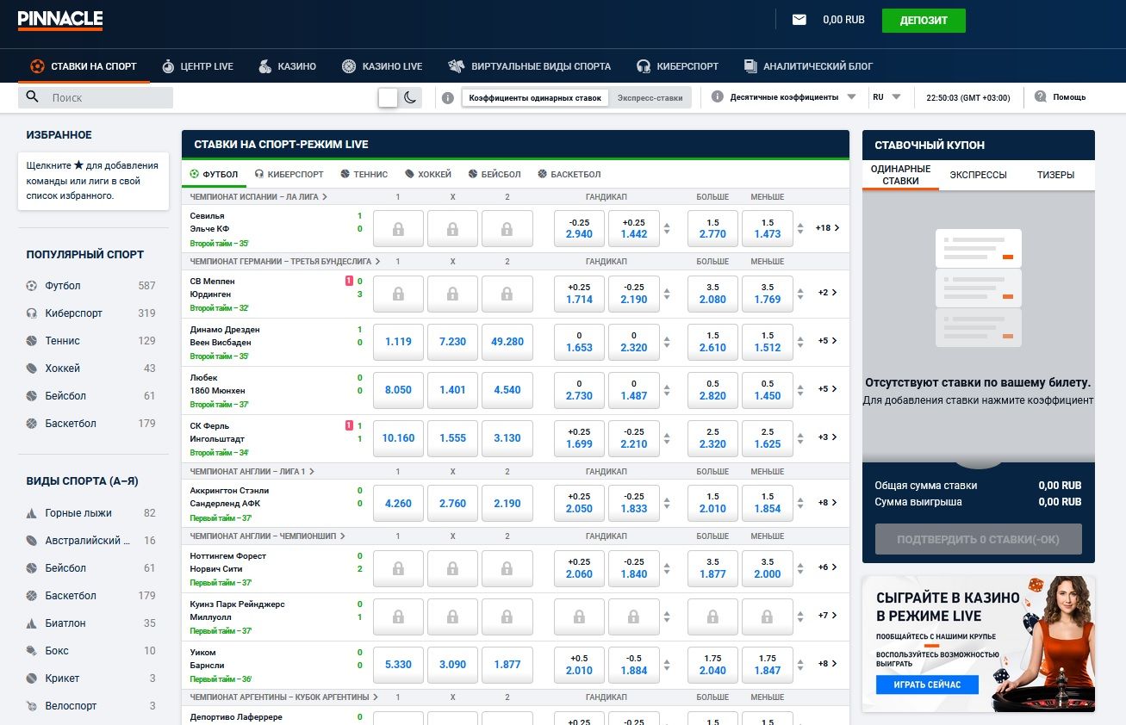Select Коэффициенты одинарных ставок option
This screenshot has height=725, width=1126.
pos(535,98)
